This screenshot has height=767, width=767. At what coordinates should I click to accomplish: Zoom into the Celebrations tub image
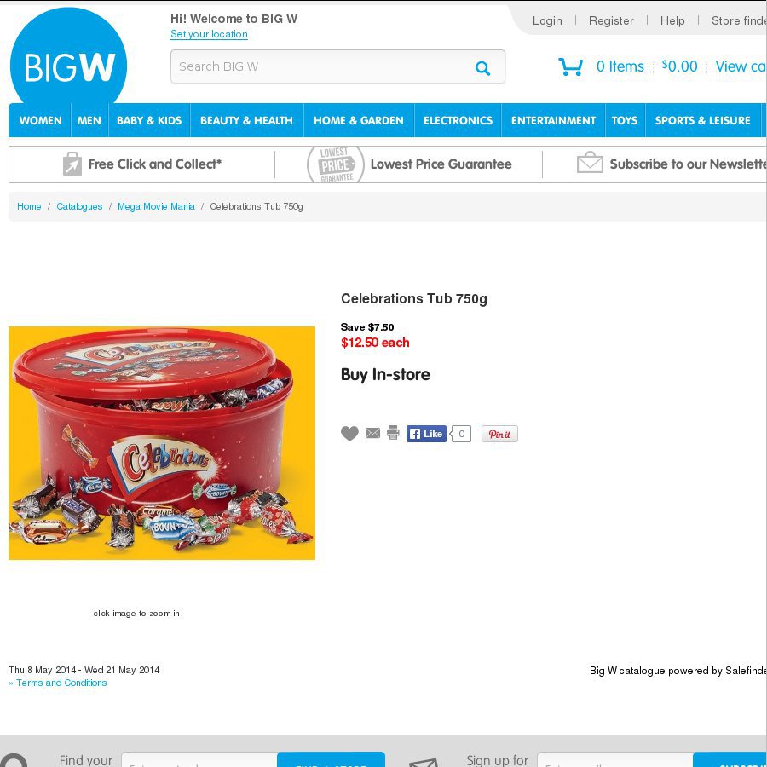[162, 442]
